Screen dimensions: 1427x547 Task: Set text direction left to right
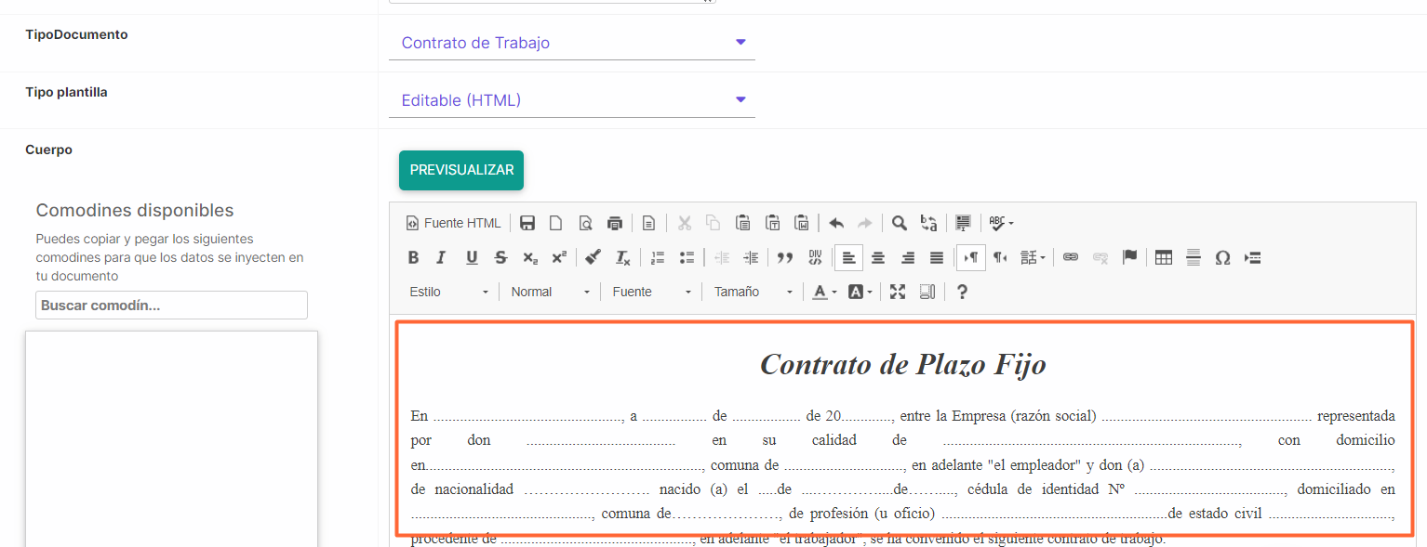pos(970,257)
